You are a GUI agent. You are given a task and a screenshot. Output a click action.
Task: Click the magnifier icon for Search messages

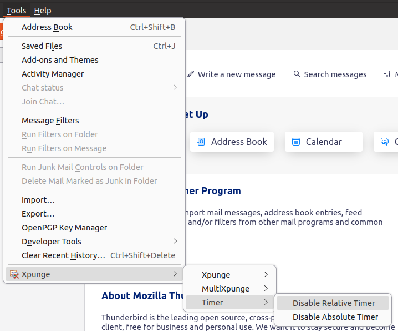tap(297, 74)
